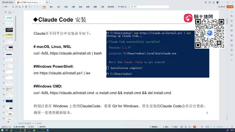Open the 视图 View ribbon tab
Image resolution: width=235 pixels, height=132 pixels.
point(95,7)
